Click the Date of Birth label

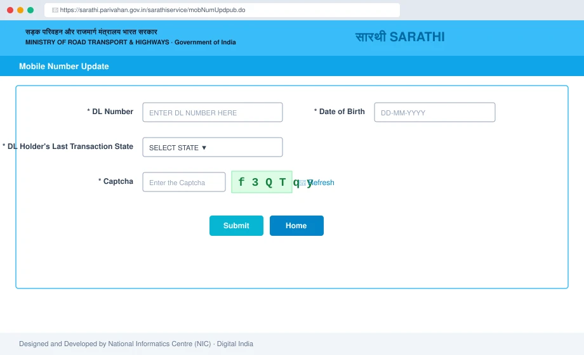[x=340, y=112]
